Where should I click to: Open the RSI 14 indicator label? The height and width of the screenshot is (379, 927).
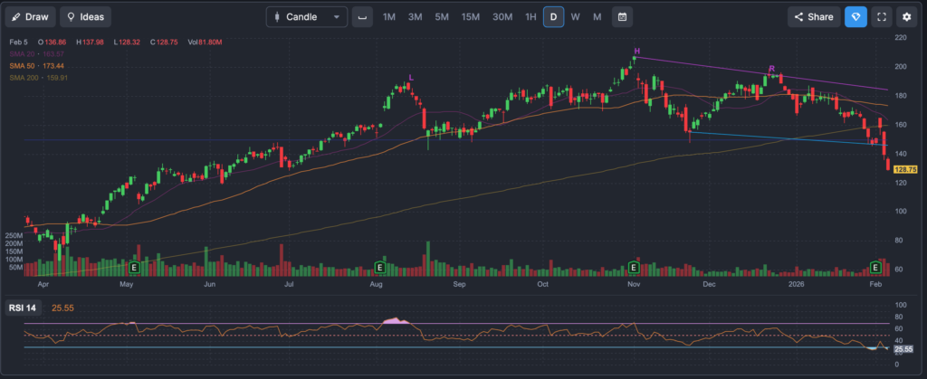click(x=24, y=307)
